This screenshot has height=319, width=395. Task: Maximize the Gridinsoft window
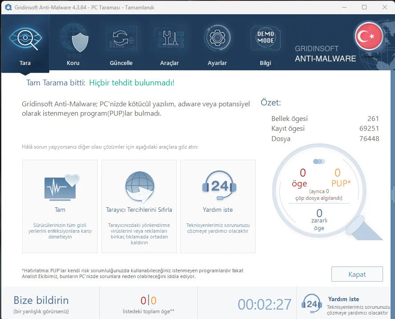coord(364,7)
